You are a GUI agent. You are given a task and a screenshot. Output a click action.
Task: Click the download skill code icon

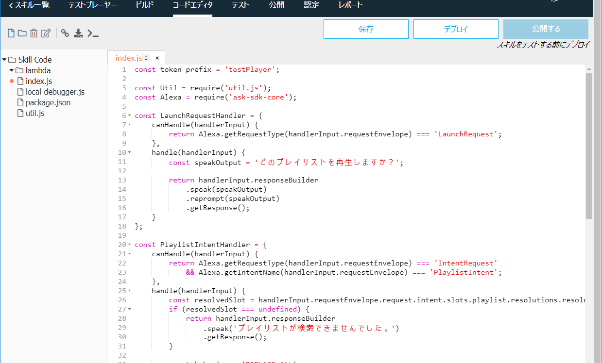point(78,33)
